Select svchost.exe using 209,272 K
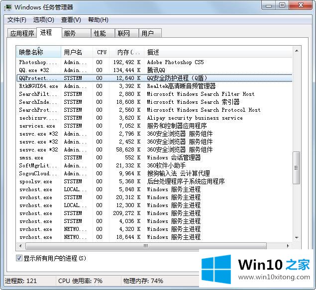 pyautogui.click(x=154, y=213)
